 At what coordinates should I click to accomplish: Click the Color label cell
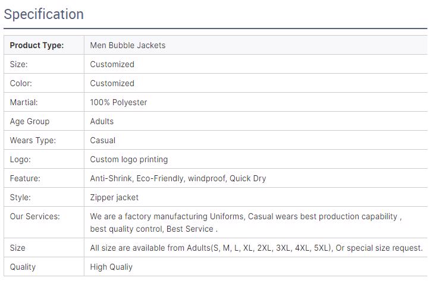(x=44, y=83)
